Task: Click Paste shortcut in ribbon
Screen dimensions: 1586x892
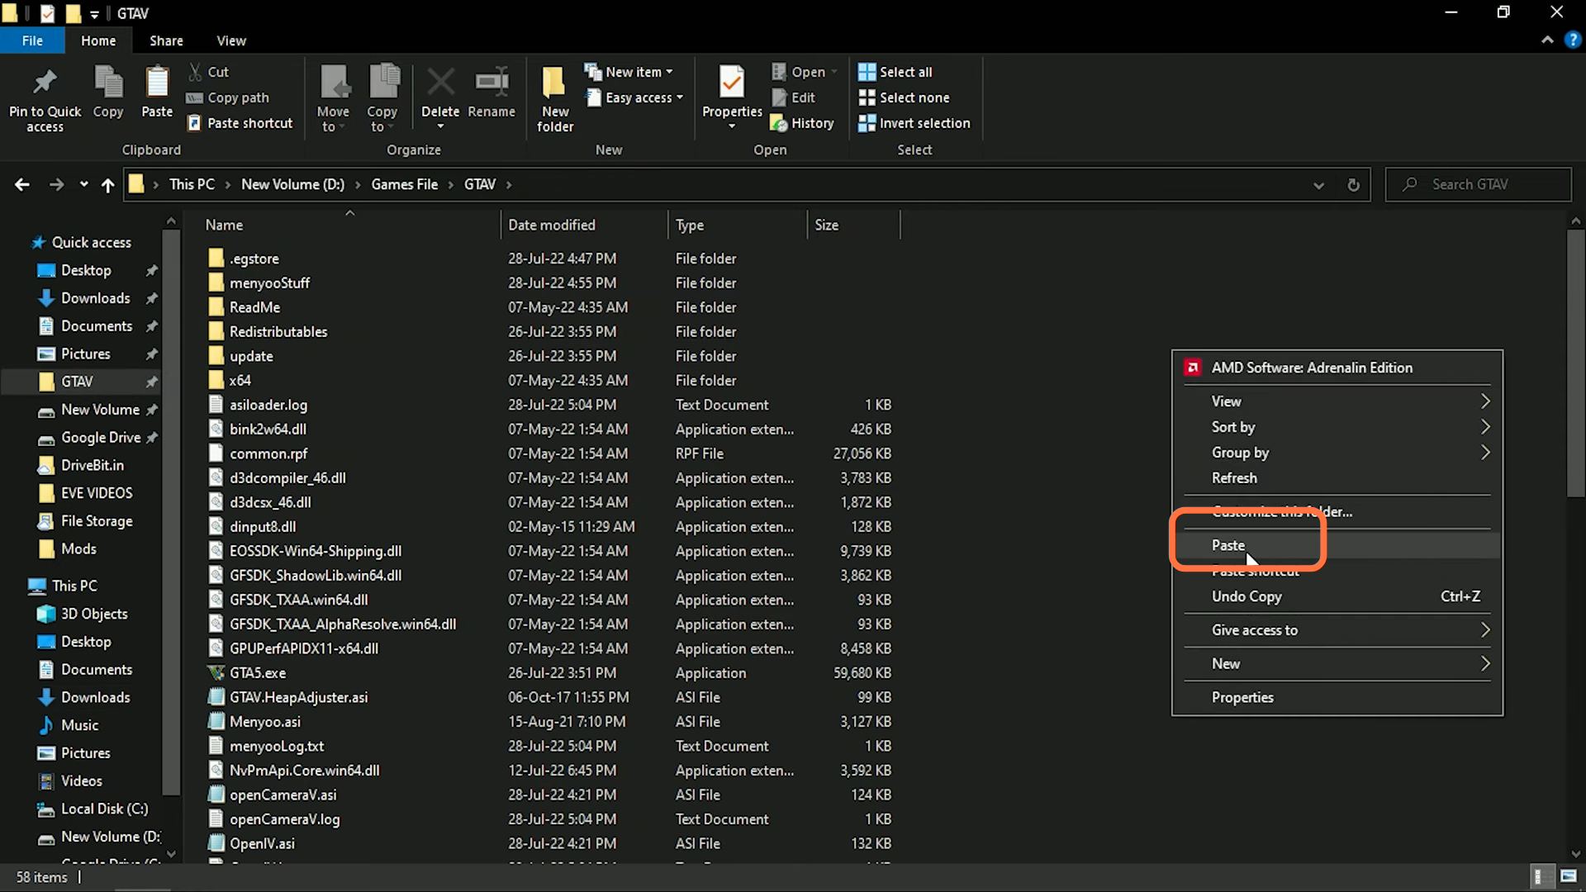Action: click(240, 123)
